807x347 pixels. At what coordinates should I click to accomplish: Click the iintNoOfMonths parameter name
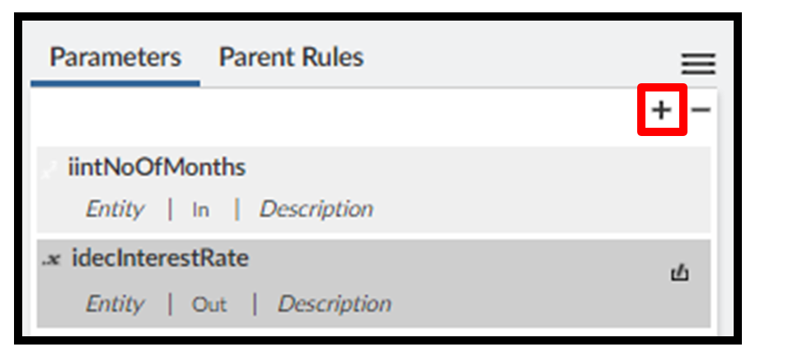[x=157, y=168]
